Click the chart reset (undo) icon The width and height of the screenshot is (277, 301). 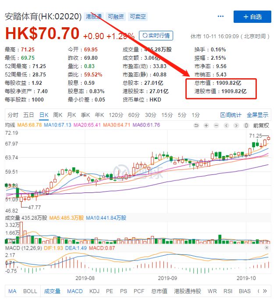point(196,126)
